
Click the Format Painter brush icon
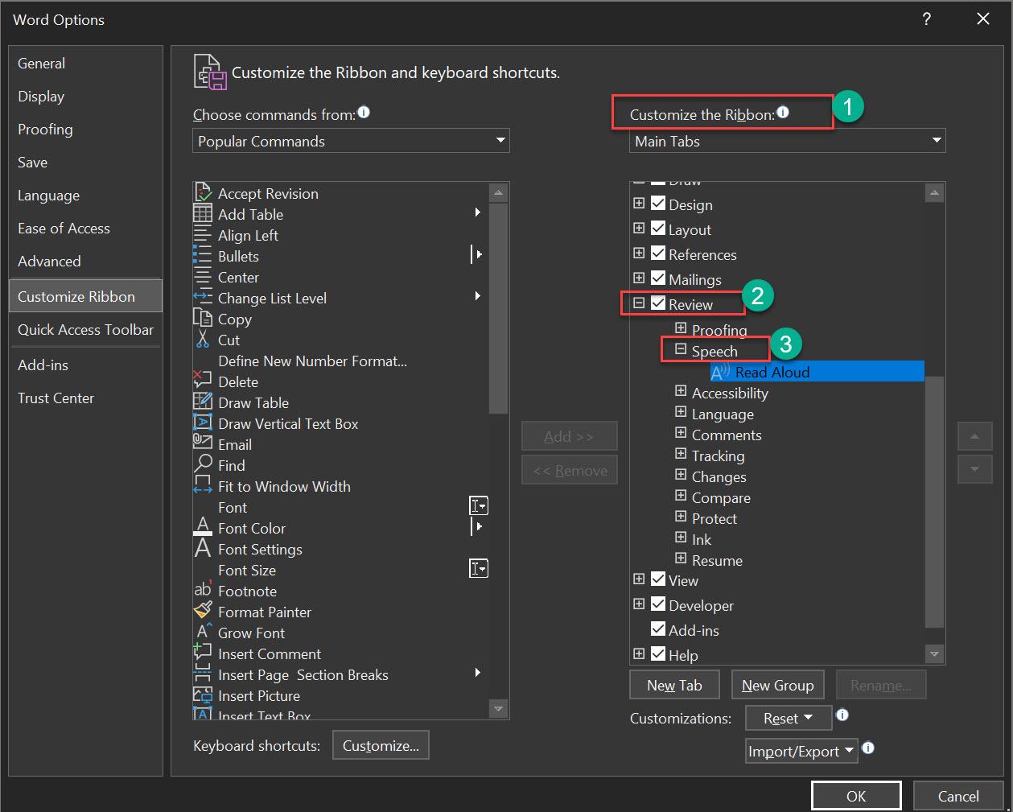203,612
